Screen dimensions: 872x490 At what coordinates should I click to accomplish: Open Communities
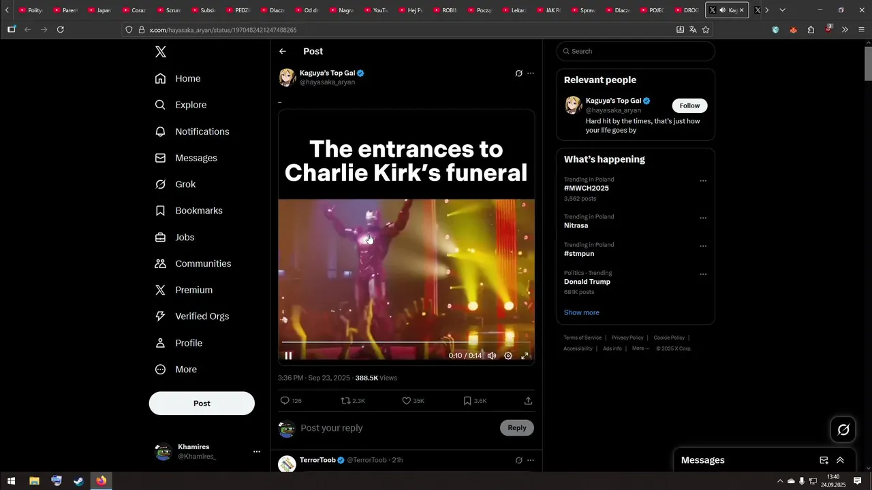point(193,263)
